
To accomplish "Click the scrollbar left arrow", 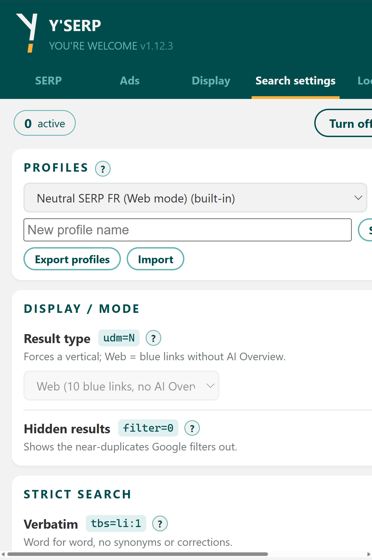I will (x=3, y=554).
